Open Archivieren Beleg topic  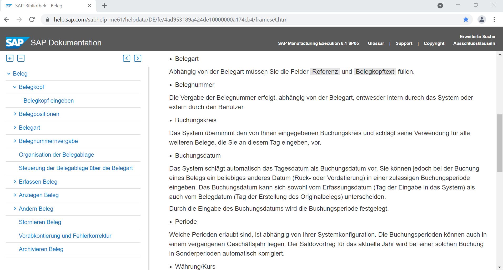click(x=41, y=249)
